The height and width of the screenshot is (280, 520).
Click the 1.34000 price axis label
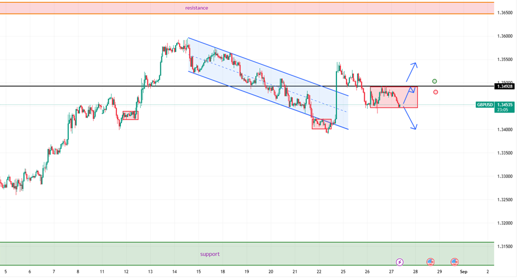504,130
